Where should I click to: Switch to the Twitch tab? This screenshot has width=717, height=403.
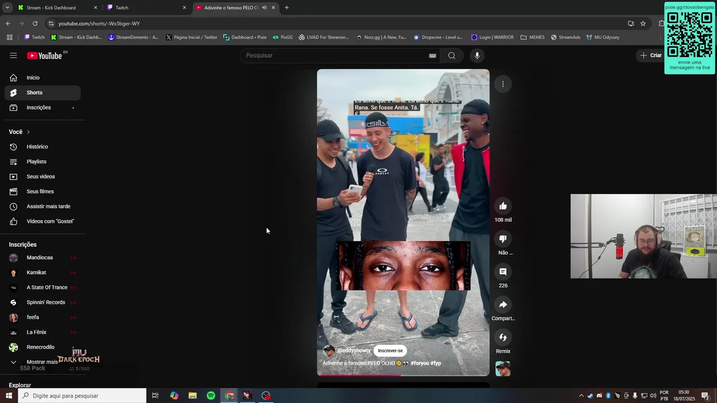147,8
